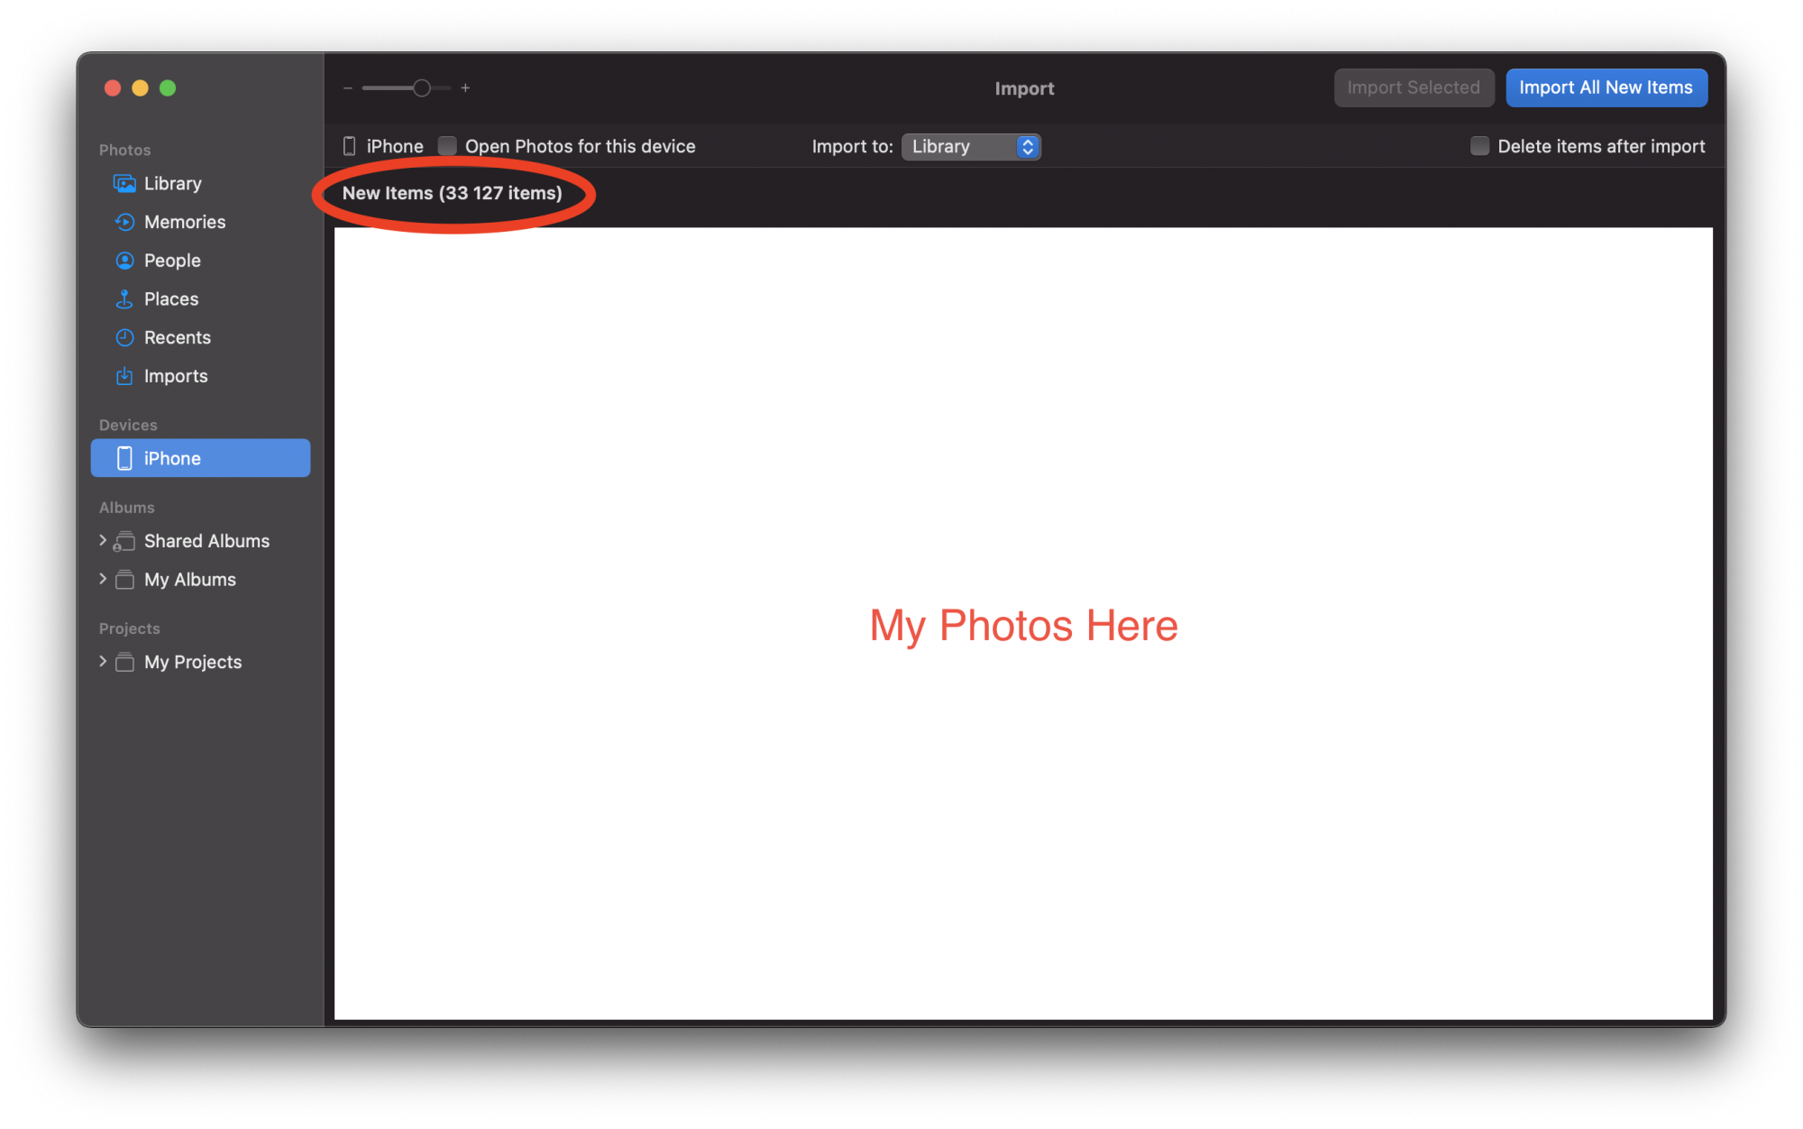Toggle Delete items after import checkbox
Viewport: 1803px width, 1129px height.
click(1479, 146)
